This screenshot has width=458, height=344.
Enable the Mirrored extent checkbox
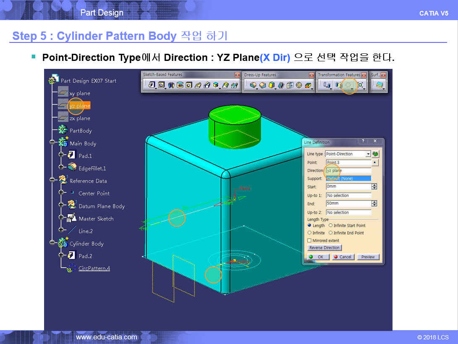[x=309, y=241]
